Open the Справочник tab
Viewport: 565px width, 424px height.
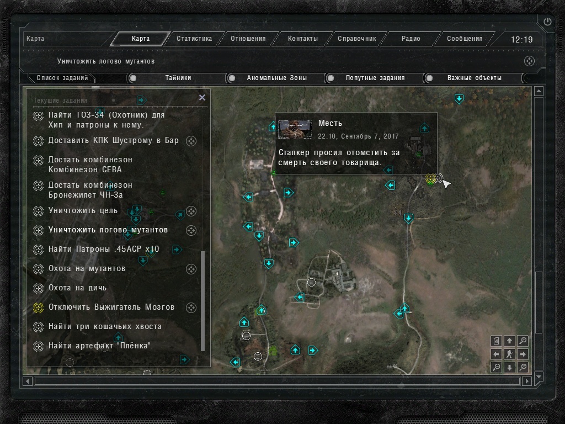(x=357, y=39)
